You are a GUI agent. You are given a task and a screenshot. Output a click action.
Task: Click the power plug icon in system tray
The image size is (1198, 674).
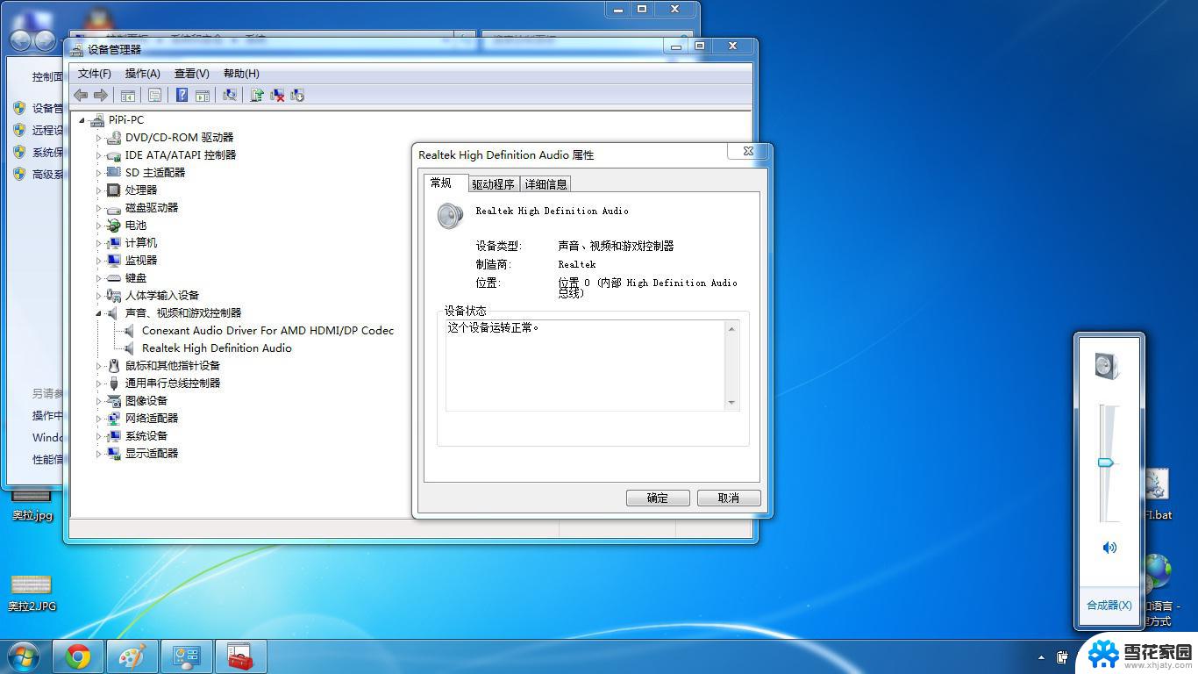1063,656
